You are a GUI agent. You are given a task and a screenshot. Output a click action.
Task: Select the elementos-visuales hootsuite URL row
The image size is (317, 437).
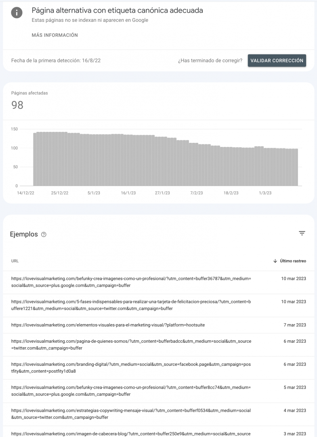click(158, 325)
